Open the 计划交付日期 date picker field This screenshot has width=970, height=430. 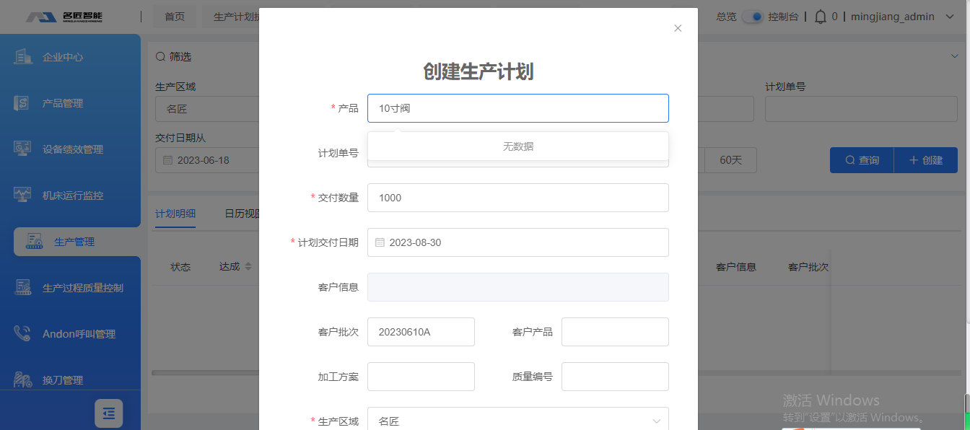click(517, 242)
